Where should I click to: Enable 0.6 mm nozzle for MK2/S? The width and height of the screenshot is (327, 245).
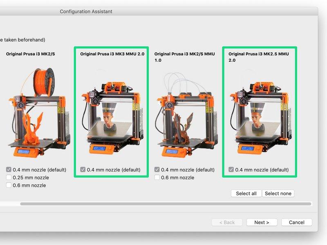(x=9, y=185)
